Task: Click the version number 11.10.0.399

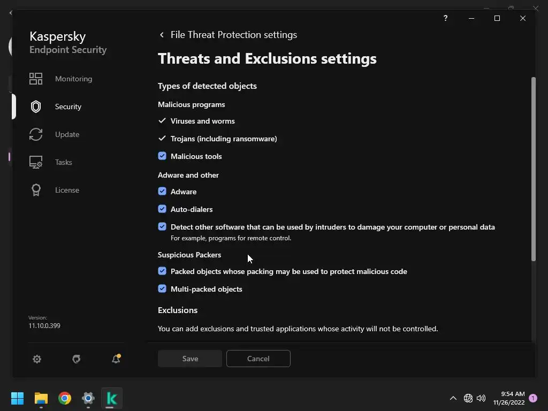Action: [x=44, y=326]
